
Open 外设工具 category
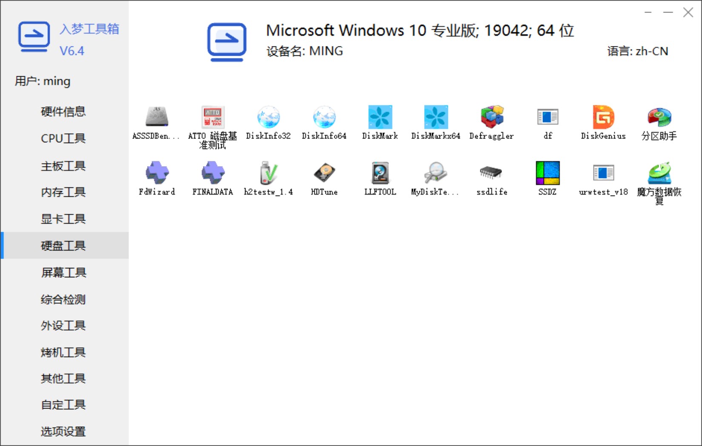64,325
